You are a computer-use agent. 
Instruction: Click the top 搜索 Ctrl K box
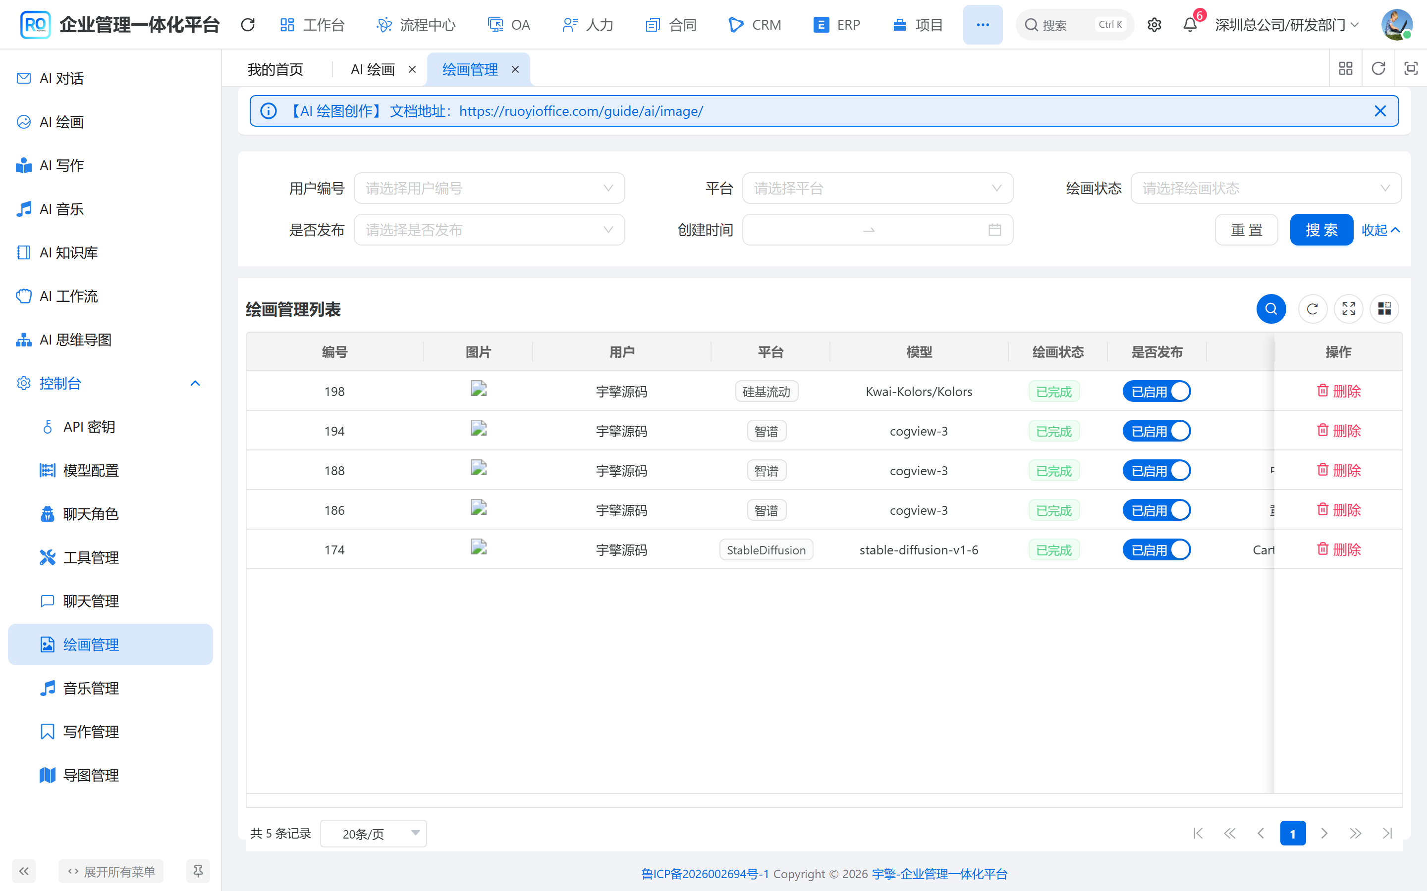[1074, 25]
